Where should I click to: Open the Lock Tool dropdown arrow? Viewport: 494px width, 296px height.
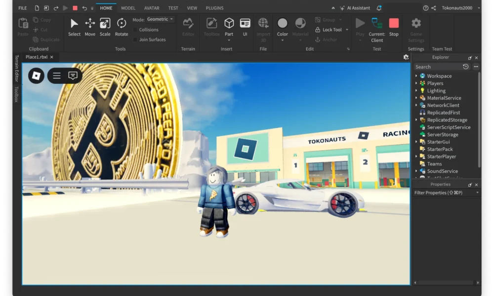point(347,30)
